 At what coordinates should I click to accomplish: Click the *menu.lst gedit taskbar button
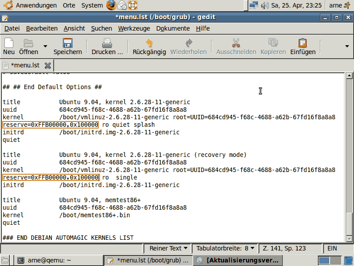[149, 260]
